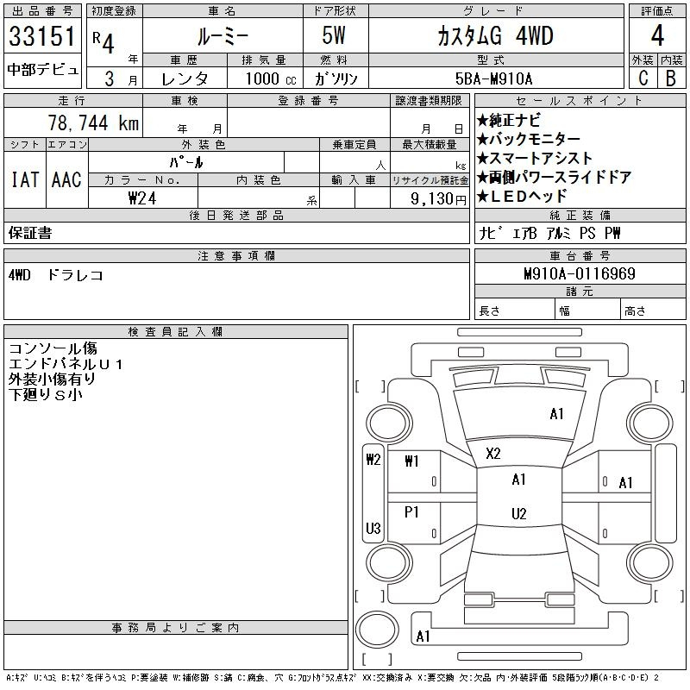
Task: Click the model code 5BA-M910A
Action: click(493, 78)
